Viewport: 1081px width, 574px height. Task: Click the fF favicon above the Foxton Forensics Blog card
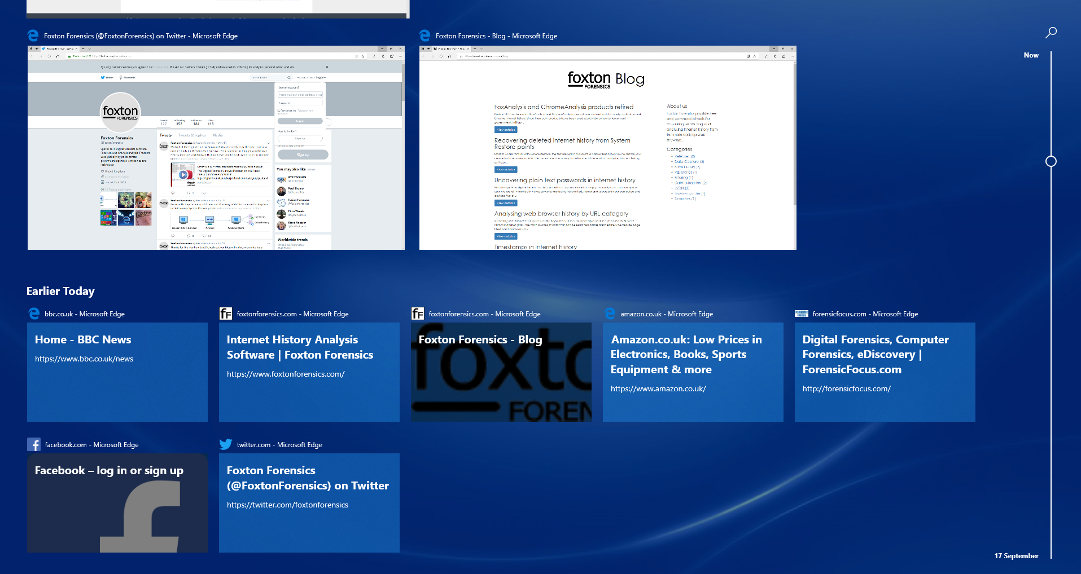(x=418, y=314)
